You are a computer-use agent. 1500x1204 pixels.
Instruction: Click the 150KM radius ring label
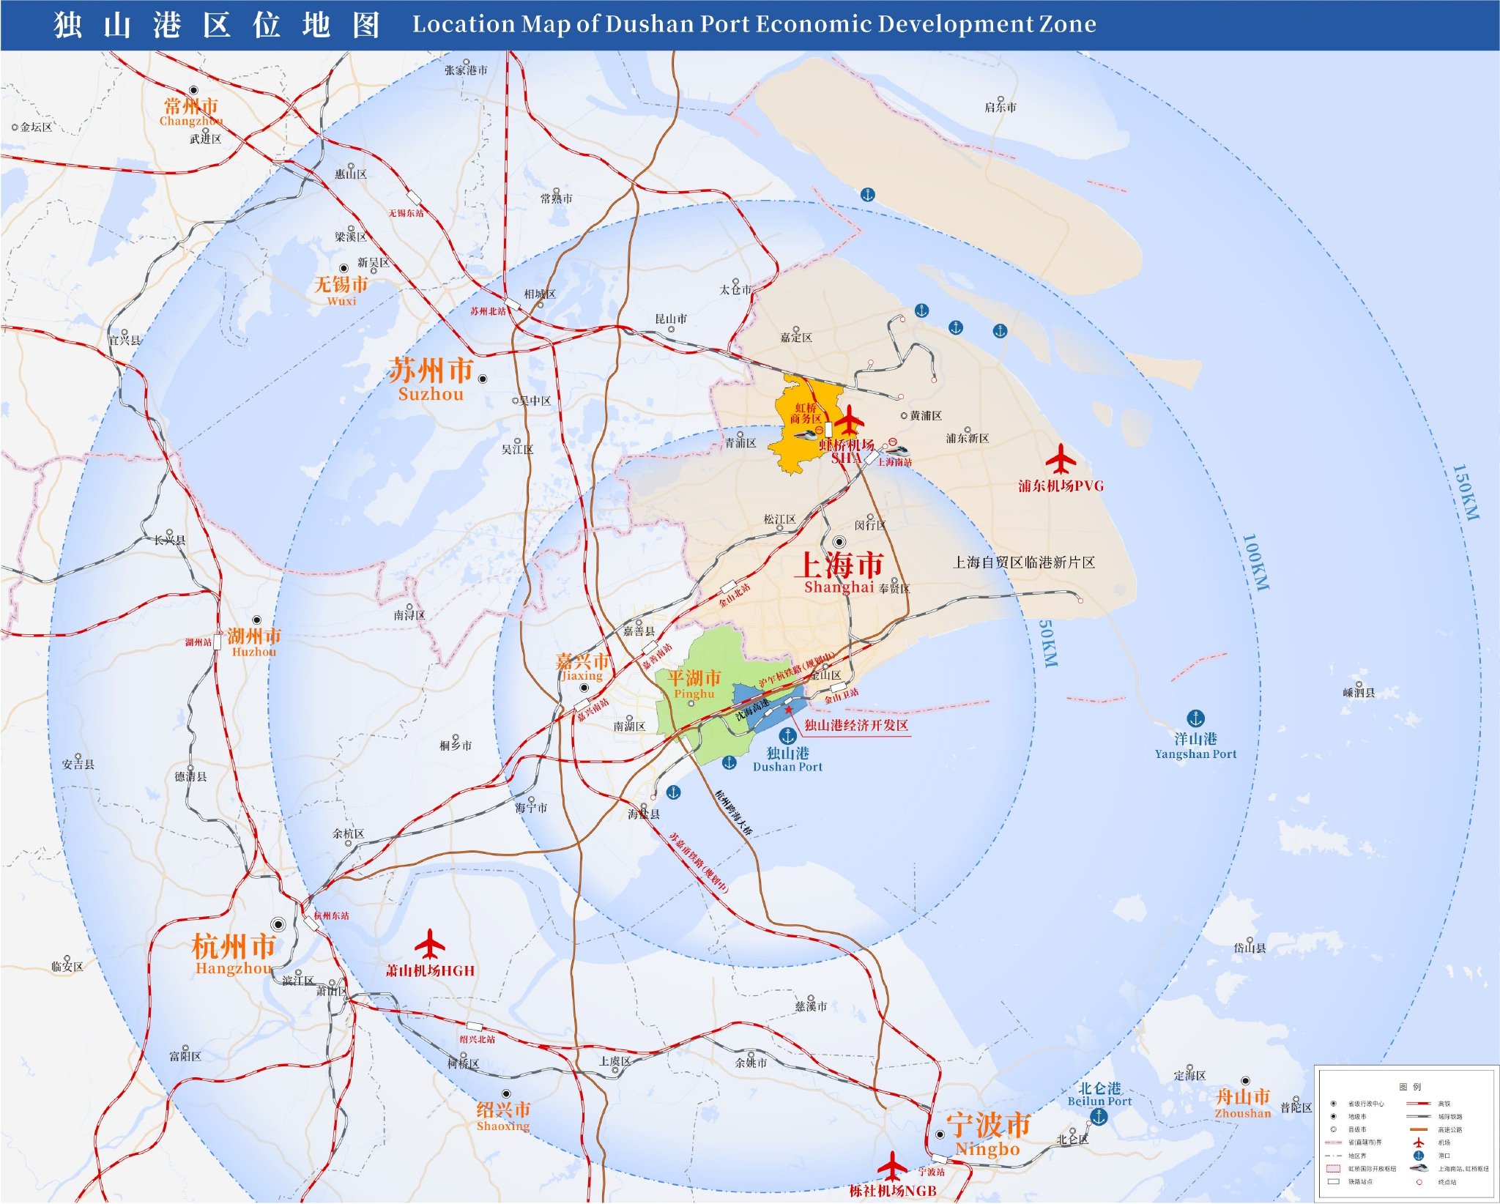(1465, 492)
